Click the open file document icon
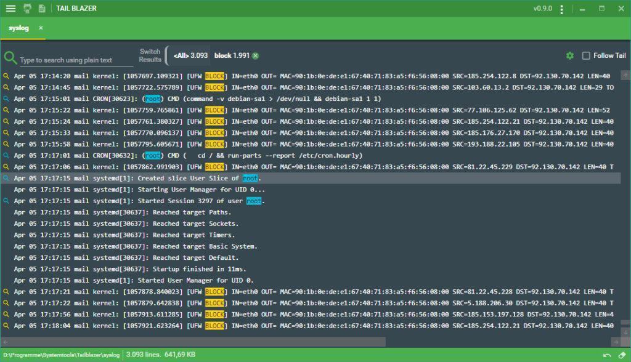Screen dimensions: 631x362 click(x=42, y=9)
